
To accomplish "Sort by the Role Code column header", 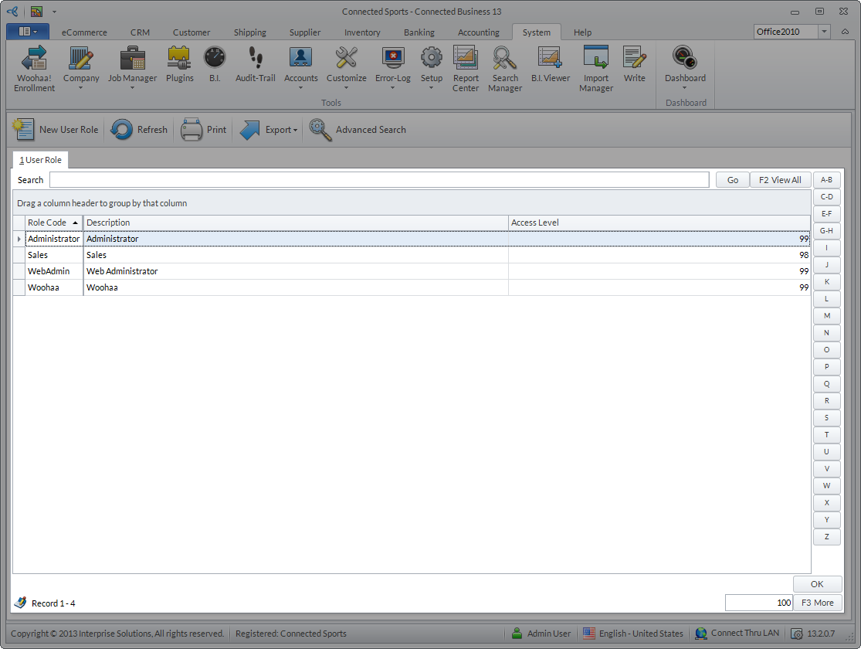I will pyautogui.click(x=48, y=223).
